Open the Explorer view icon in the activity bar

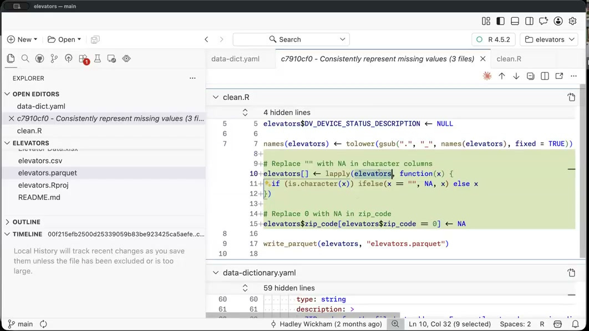coord(11,58)
